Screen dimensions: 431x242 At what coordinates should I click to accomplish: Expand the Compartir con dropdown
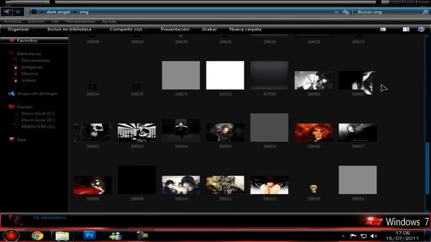coord(129,29)
